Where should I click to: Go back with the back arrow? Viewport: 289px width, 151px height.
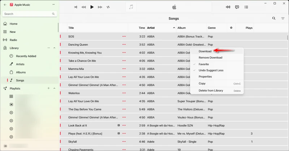[5, 5]
